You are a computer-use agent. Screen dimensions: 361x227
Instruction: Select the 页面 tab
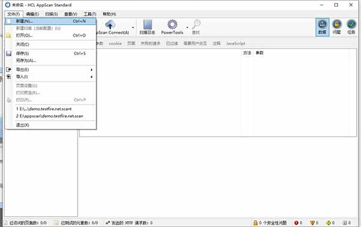[x=131, y=43]
